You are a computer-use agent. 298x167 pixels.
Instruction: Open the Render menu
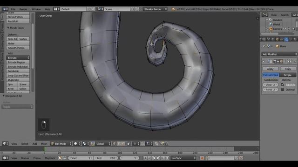(x=23, y=9)
